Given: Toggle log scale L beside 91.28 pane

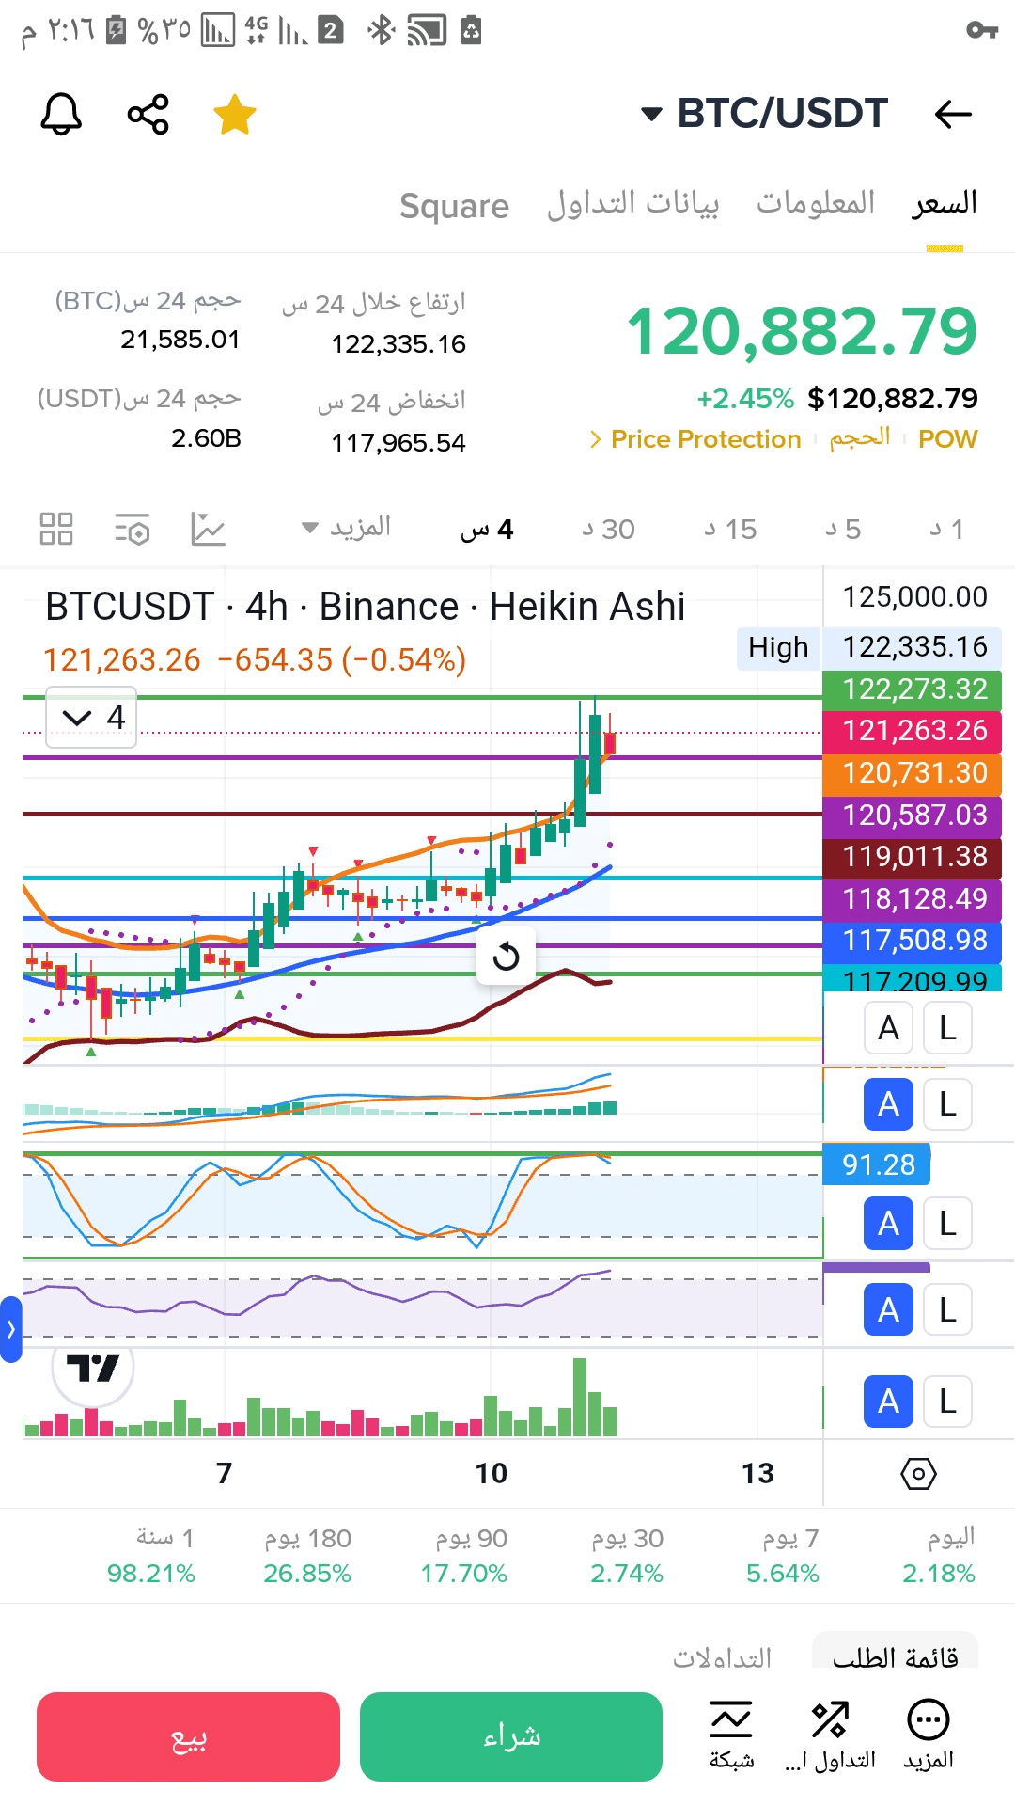Looking at the screenshot, I should pos(947,1224).
